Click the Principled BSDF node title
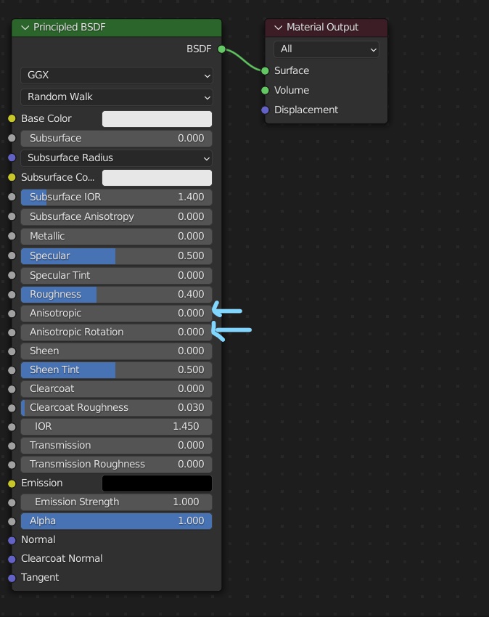 click(x=69, y=27)
